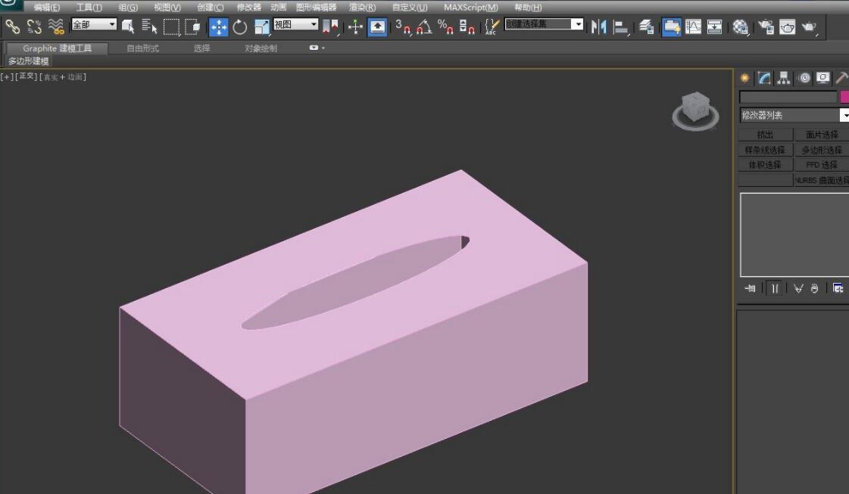Click the magenta object color swatch
The height and width of the screenshot is (494, 849).
[844, 98]
